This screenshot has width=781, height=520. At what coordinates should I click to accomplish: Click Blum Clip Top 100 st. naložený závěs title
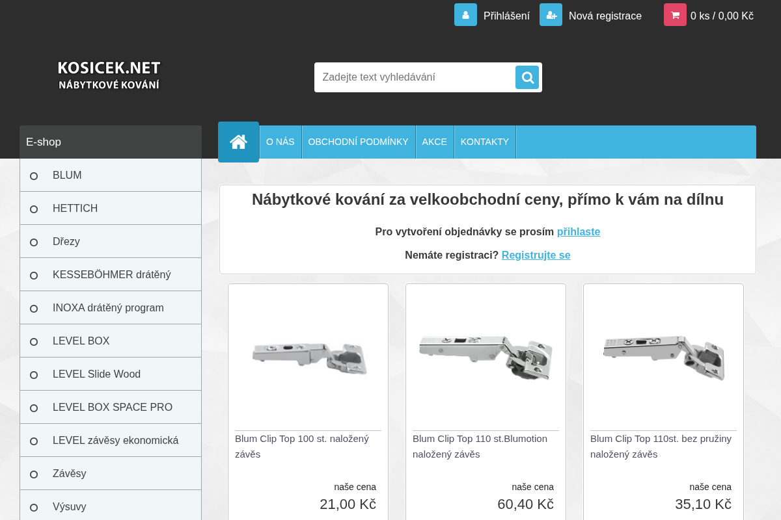(302, 447)
